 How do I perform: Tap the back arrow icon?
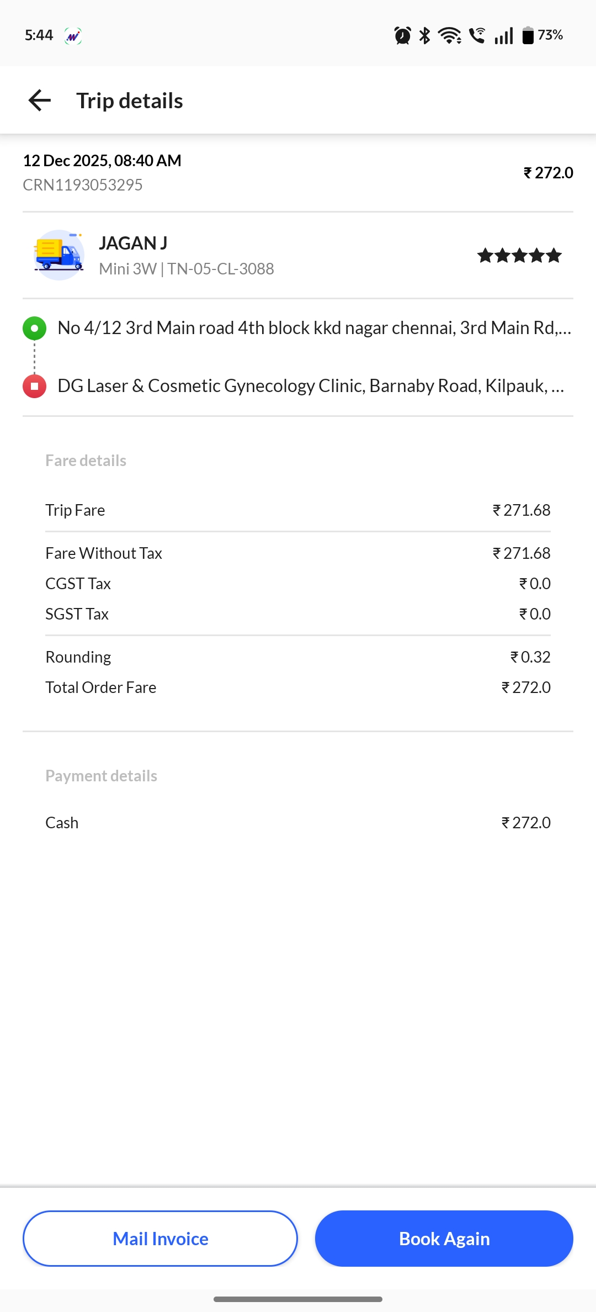(40, 100)
